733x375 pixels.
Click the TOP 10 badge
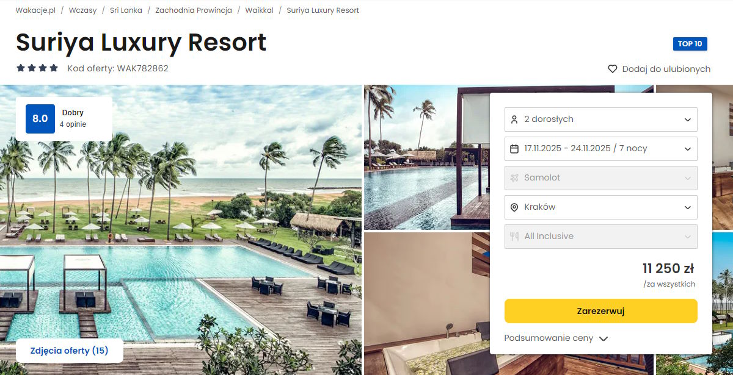[690, 44]
